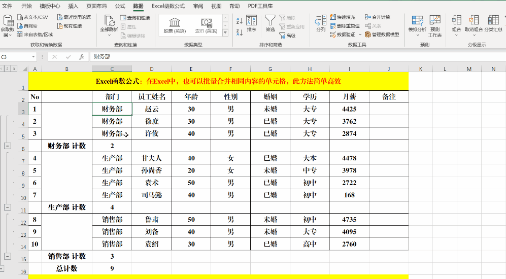Screen dimensions: 506x279
Task: Open the Data Validation dropdown arrow
Action: [x=360, y=34]
